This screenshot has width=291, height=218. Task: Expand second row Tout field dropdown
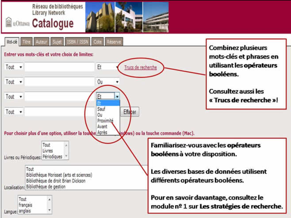pyautogui.click(x=14, y=82)
